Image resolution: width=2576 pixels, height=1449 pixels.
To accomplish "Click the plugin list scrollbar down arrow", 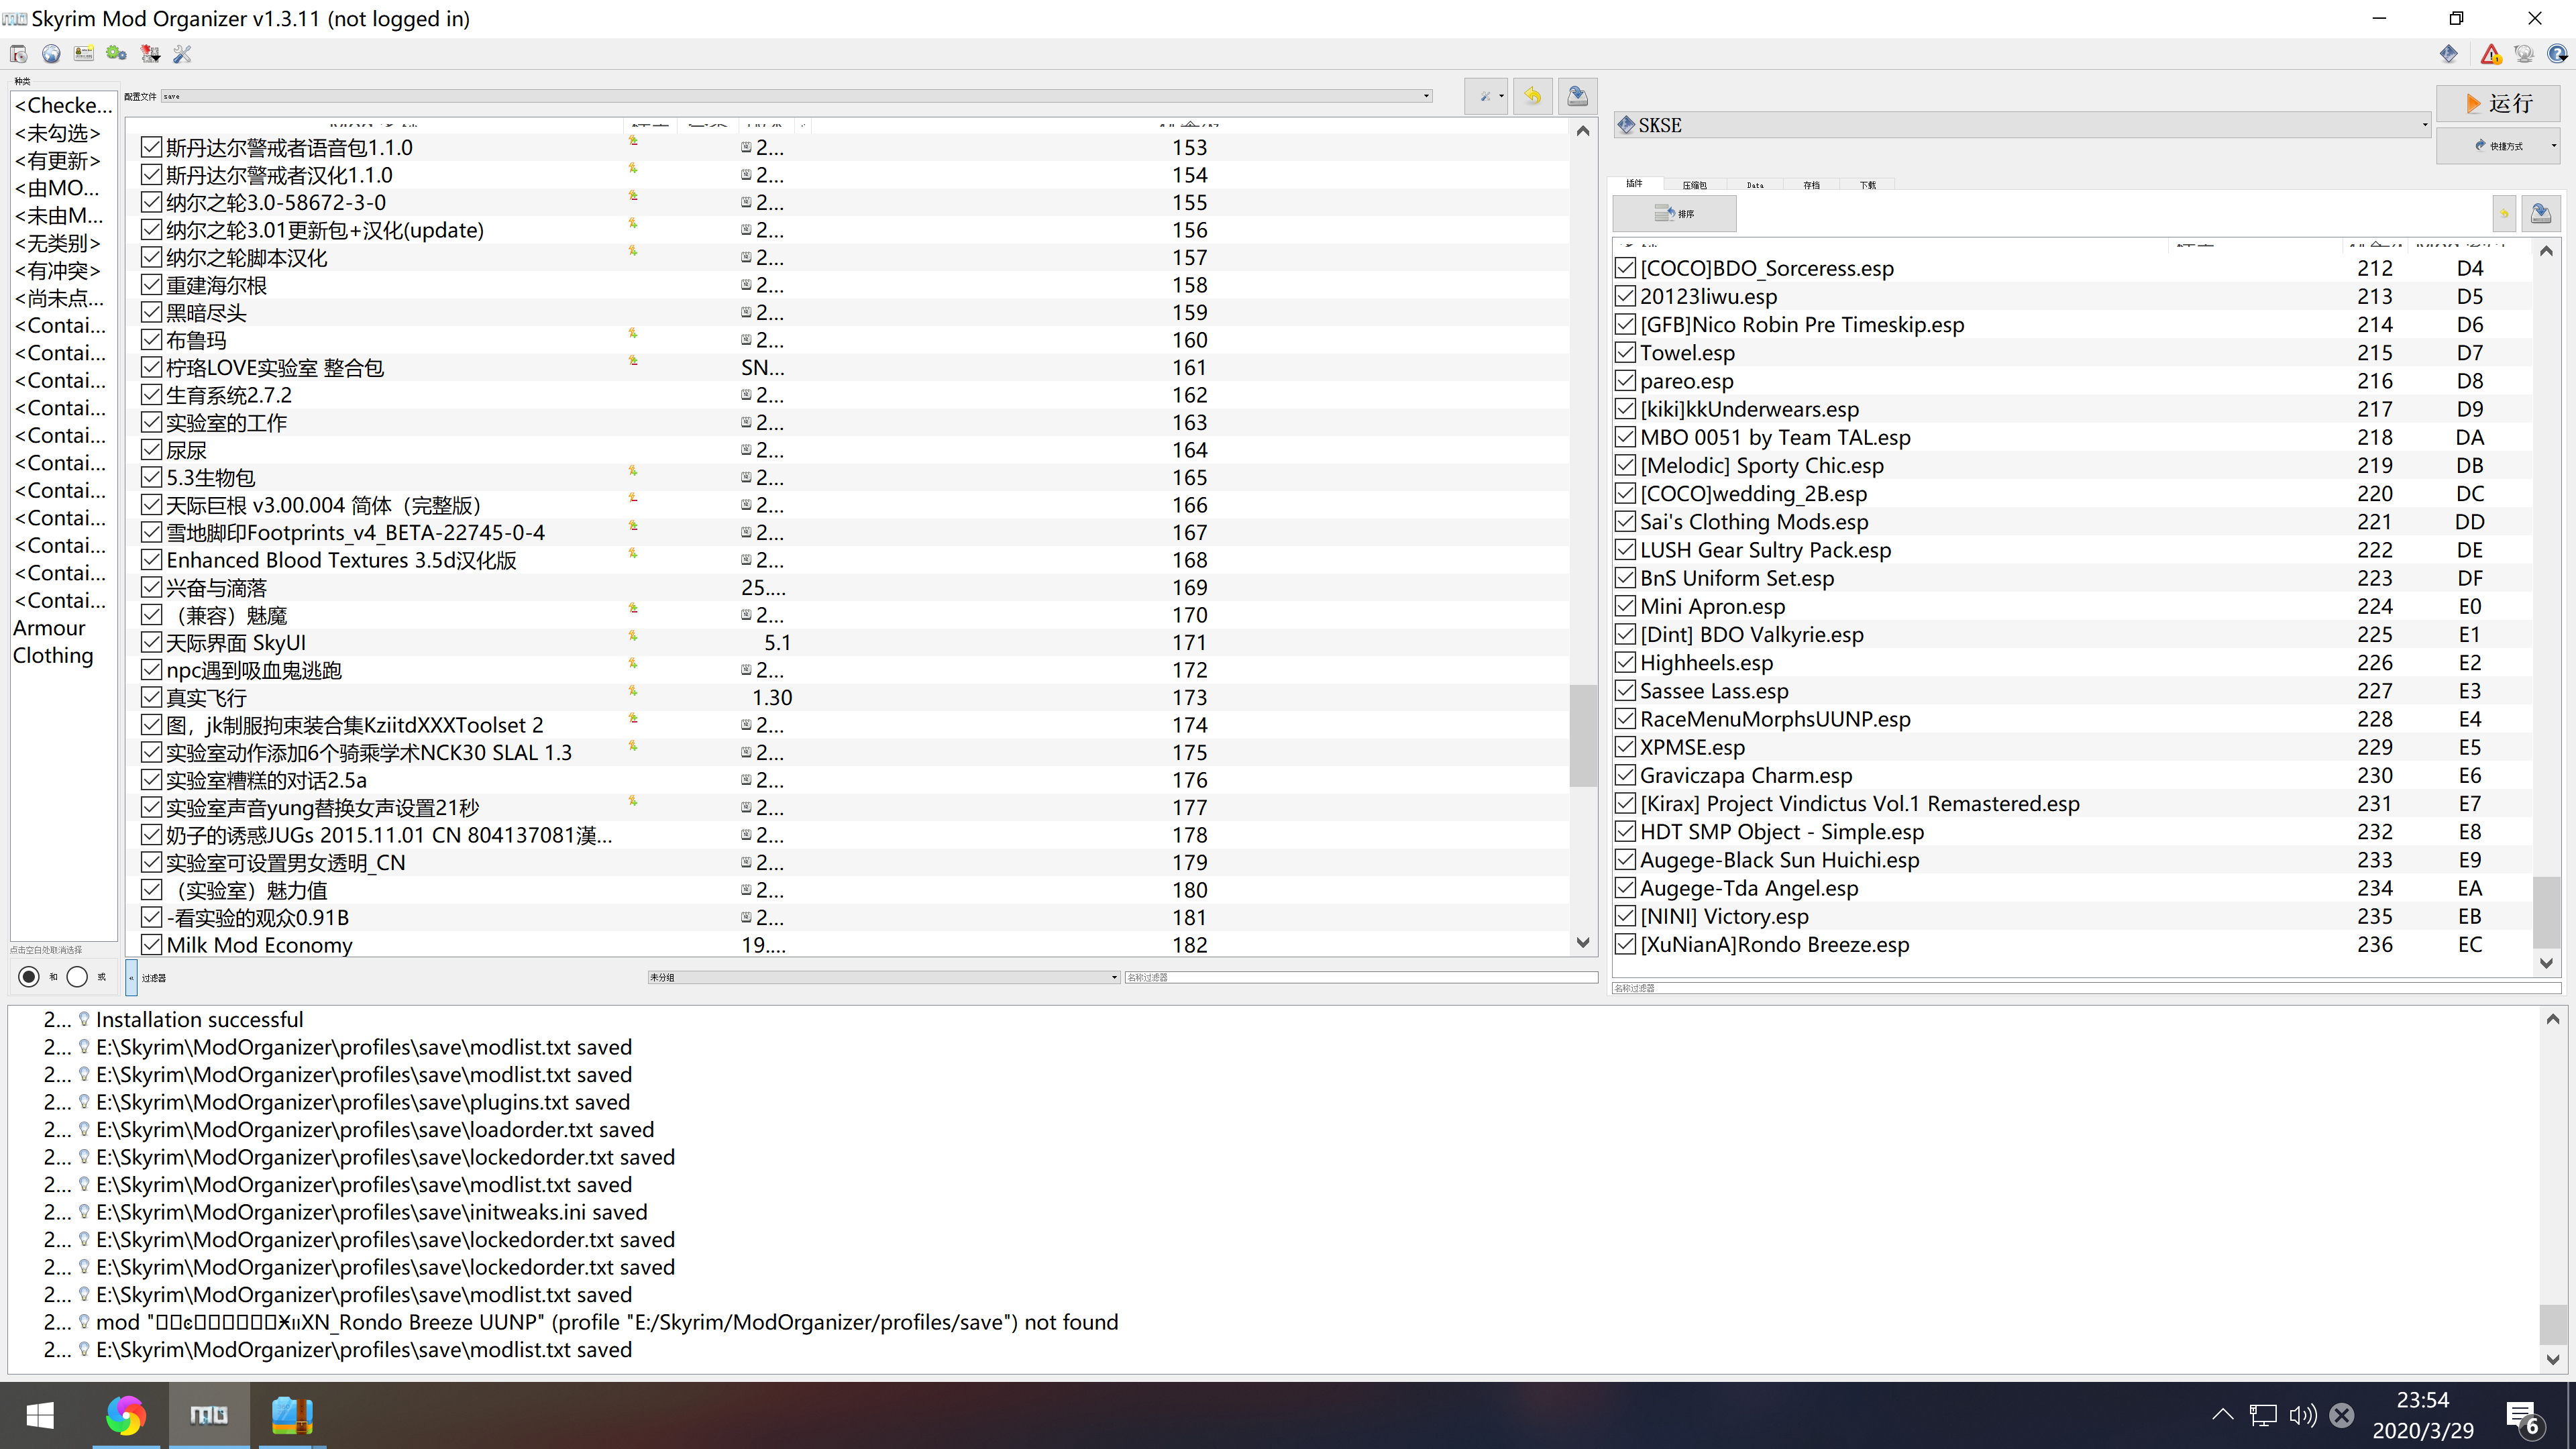I will (2547, 963).
